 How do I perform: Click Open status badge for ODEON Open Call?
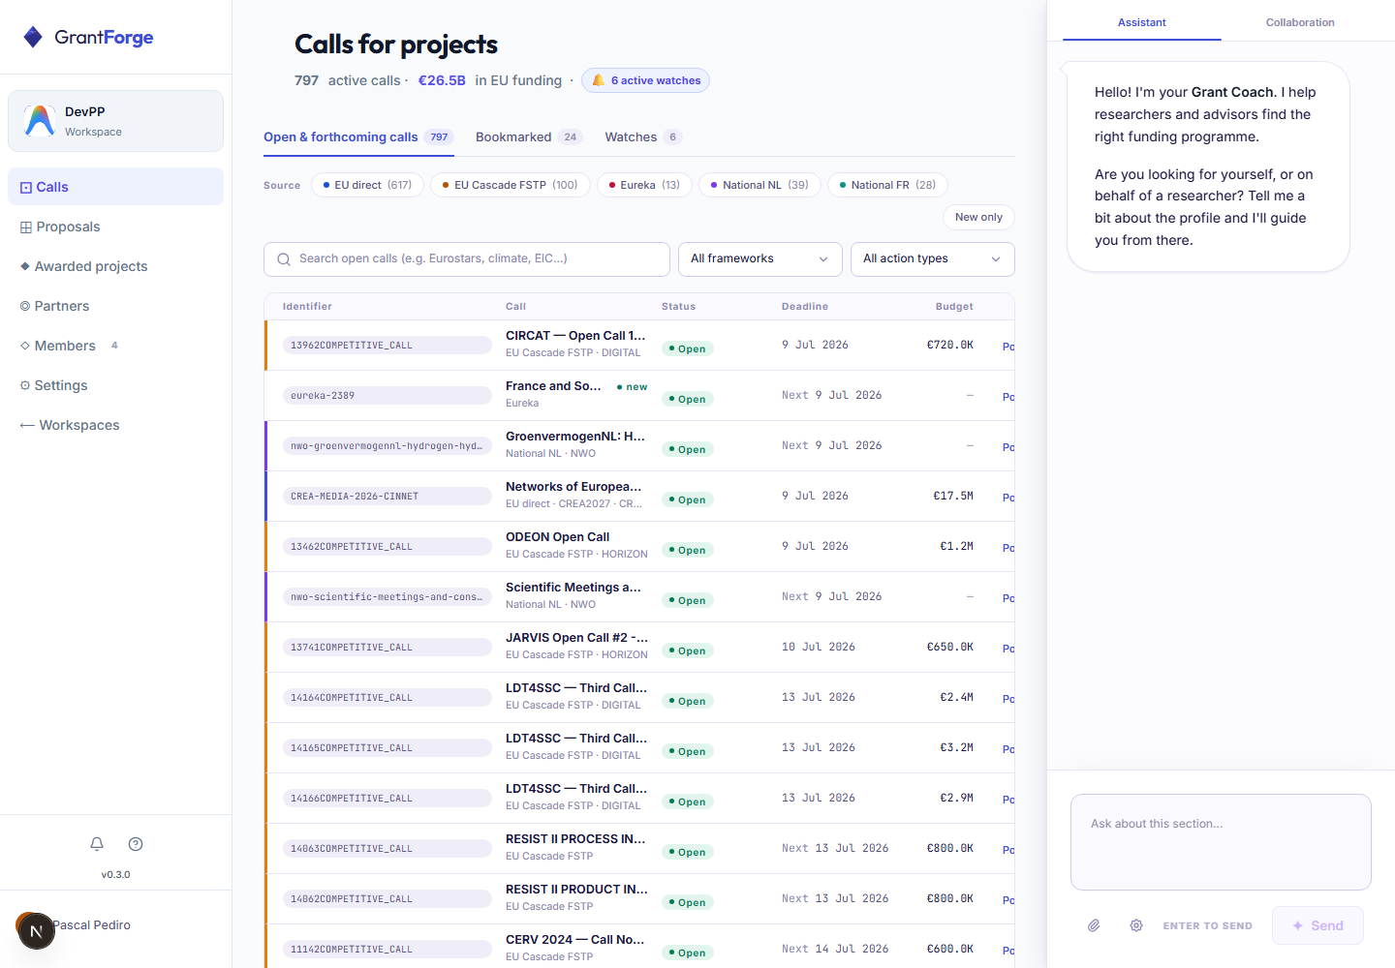688,550
